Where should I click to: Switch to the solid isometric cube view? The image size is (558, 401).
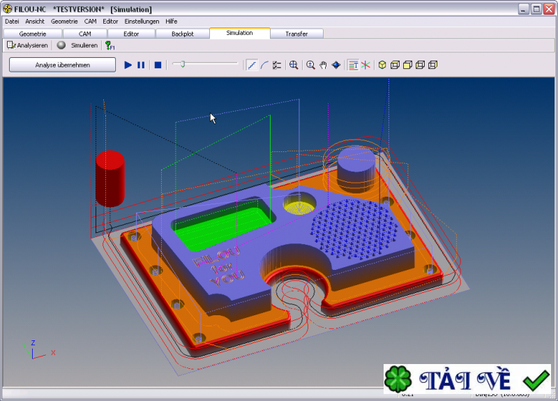pyautogui.click(x=382, y=65)
